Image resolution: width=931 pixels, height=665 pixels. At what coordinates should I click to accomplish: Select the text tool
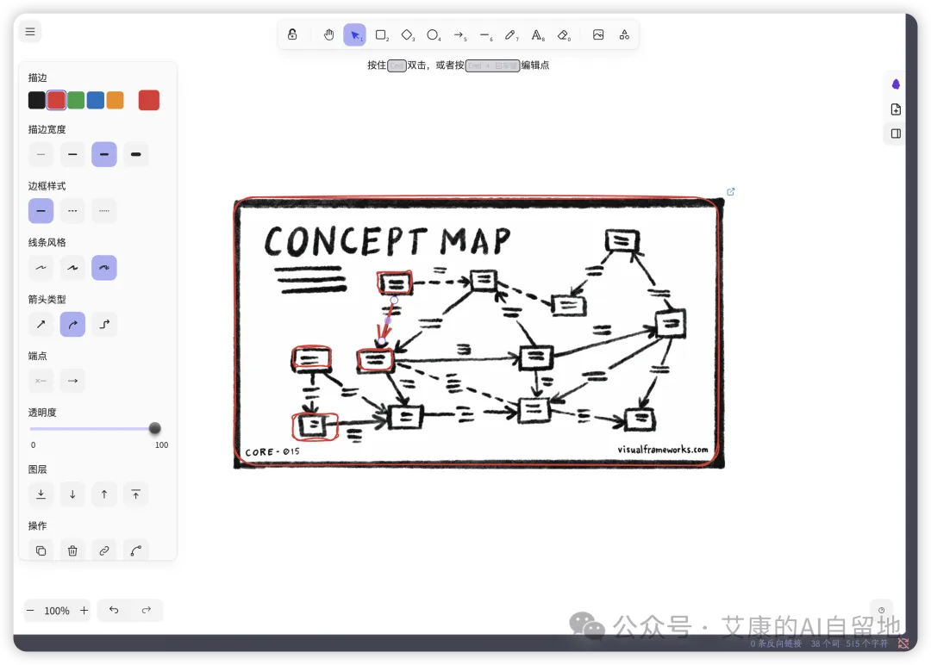(537, 35)
